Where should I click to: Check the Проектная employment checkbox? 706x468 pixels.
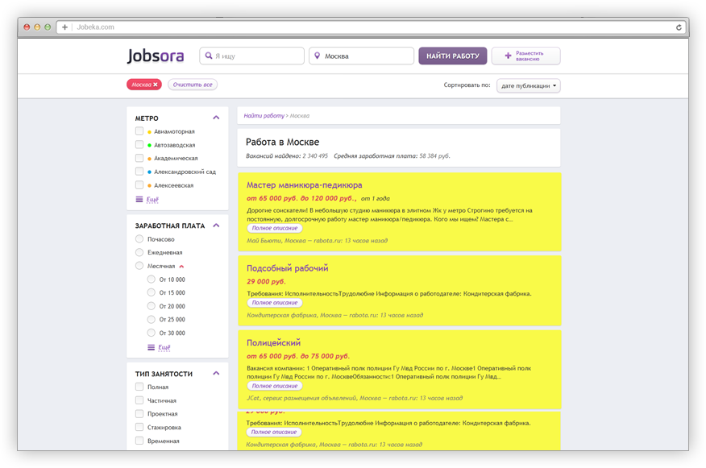[x=139, y=413]
